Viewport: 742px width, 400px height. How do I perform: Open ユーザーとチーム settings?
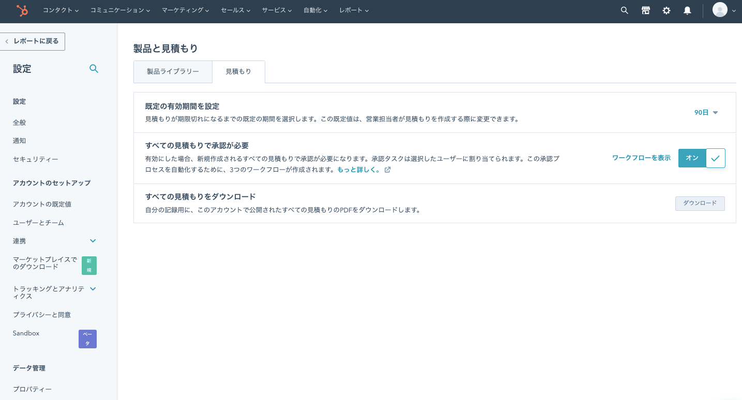click(38, 223)
